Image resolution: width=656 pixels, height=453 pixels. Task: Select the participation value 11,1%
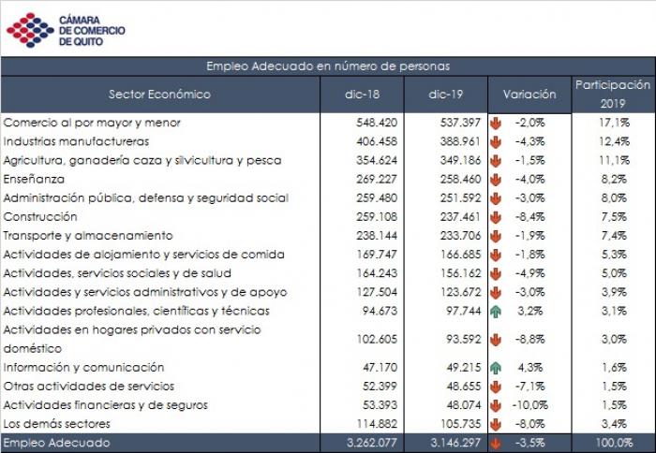pyautogui.click(x=614, y=160)
